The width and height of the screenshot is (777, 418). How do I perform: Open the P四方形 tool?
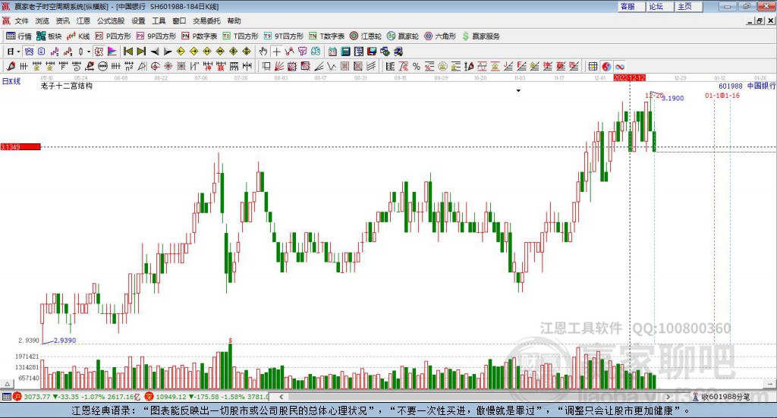[x=113, y=36]
